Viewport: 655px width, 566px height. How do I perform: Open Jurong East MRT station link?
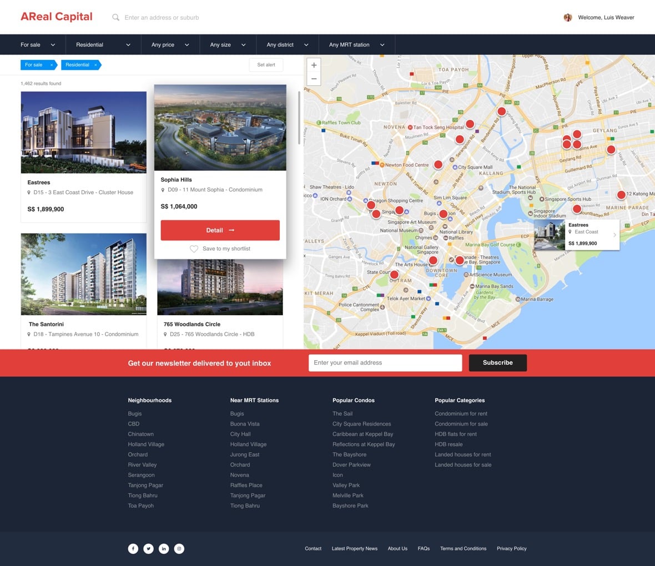(x=245, y=454)
